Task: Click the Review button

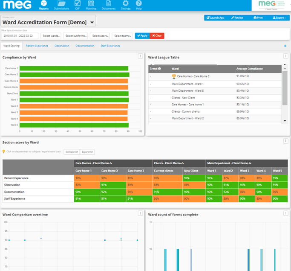Action: (237, 18)
